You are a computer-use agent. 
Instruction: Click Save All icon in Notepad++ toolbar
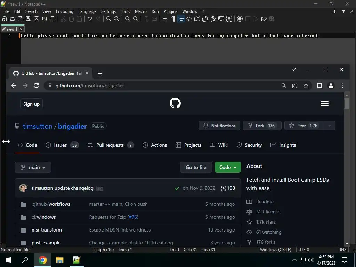pos(29,19)
